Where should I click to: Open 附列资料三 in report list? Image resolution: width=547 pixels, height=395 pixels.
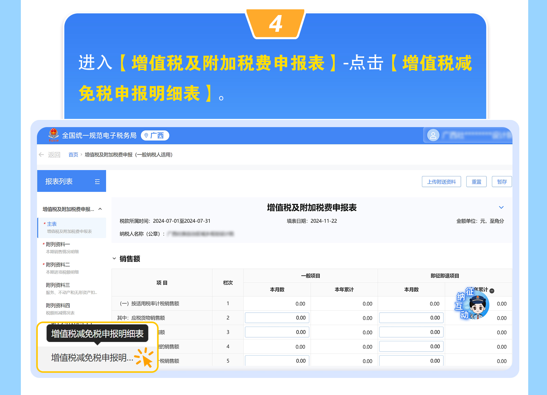(58, 285)
